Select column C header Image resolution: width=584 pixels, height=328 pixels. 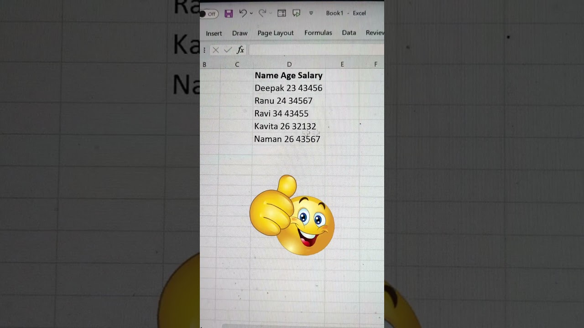click(x=237, y=65)
